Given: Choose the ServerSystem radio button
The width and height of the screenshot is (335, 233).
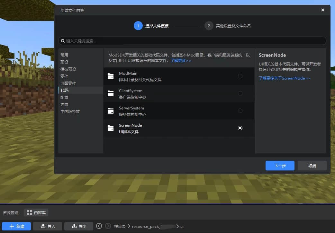Looking at the screenshot, I should [240, 111].
